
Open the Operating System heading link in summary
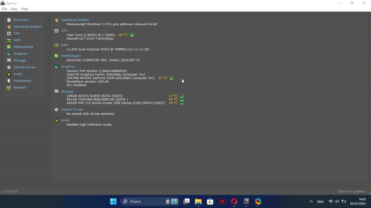click(x=75, y=20)
